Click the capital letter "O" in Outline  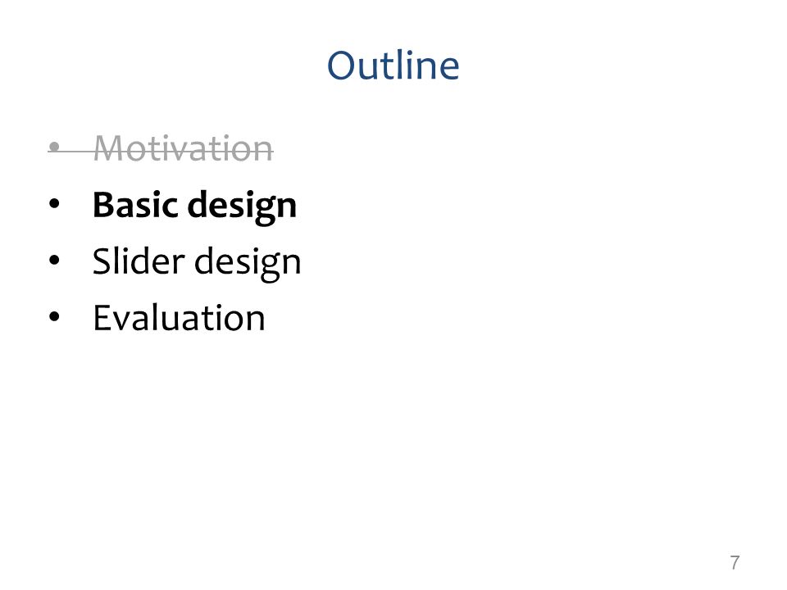tap(342, 66)
